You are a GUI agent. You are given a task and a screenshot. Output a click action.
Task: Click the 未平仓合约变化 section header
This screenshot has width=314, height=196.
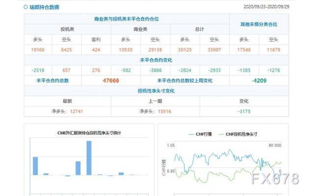point(156,60)
